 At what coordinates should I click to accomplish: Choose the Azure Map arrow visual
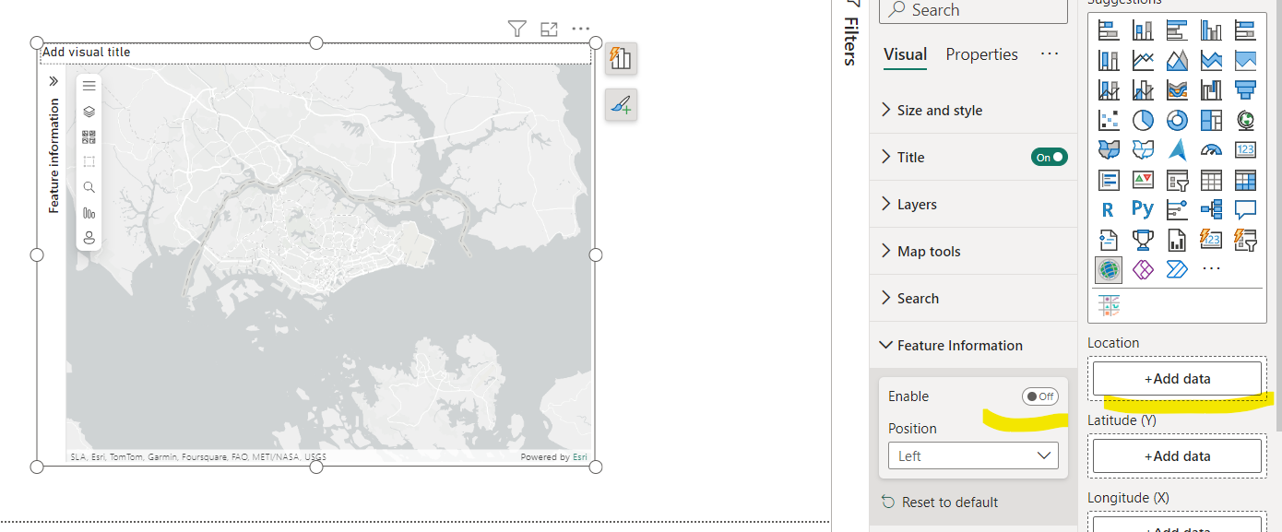click(x=1177, y=149)
